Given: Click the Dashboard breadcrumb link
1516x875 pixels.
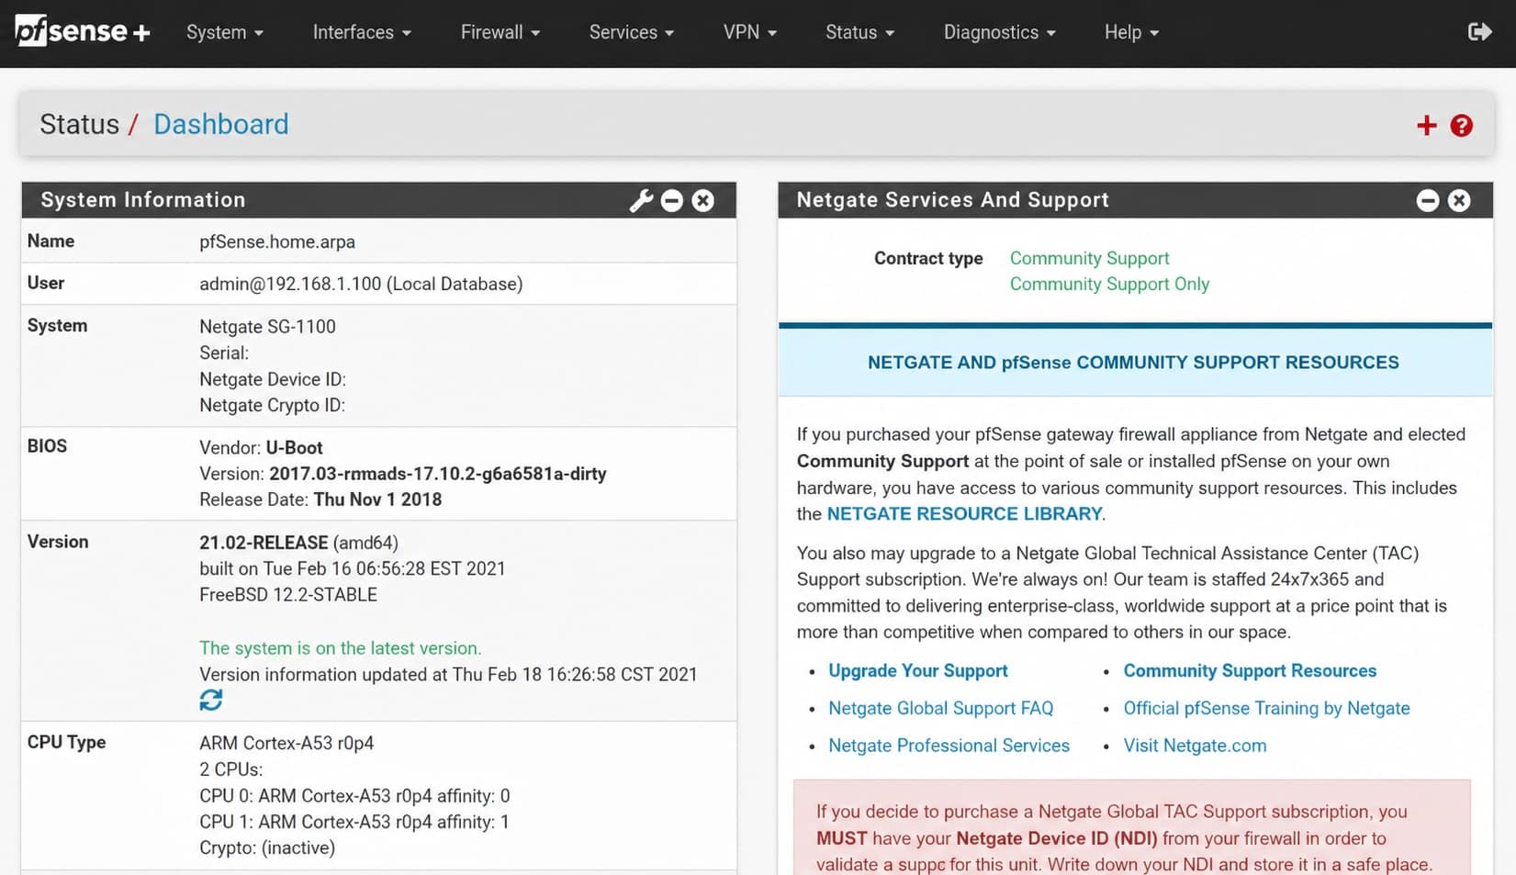Looking at the screenshot, I should point(220,124).
